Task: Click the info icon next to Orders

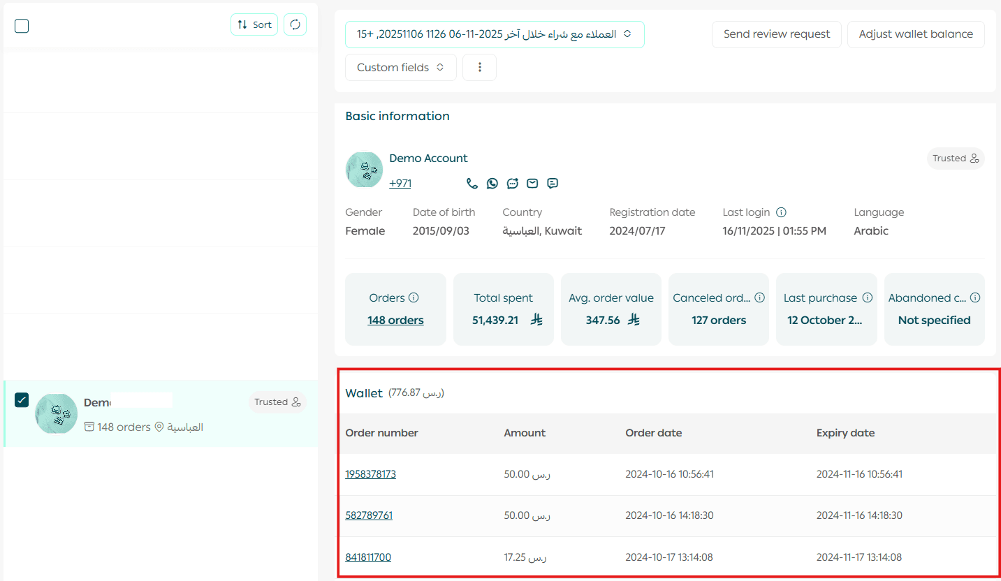Action: point(414,298)
